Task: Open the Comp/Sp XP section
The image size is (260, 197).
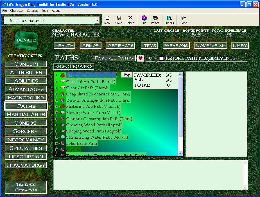Action: pos(211,45)
